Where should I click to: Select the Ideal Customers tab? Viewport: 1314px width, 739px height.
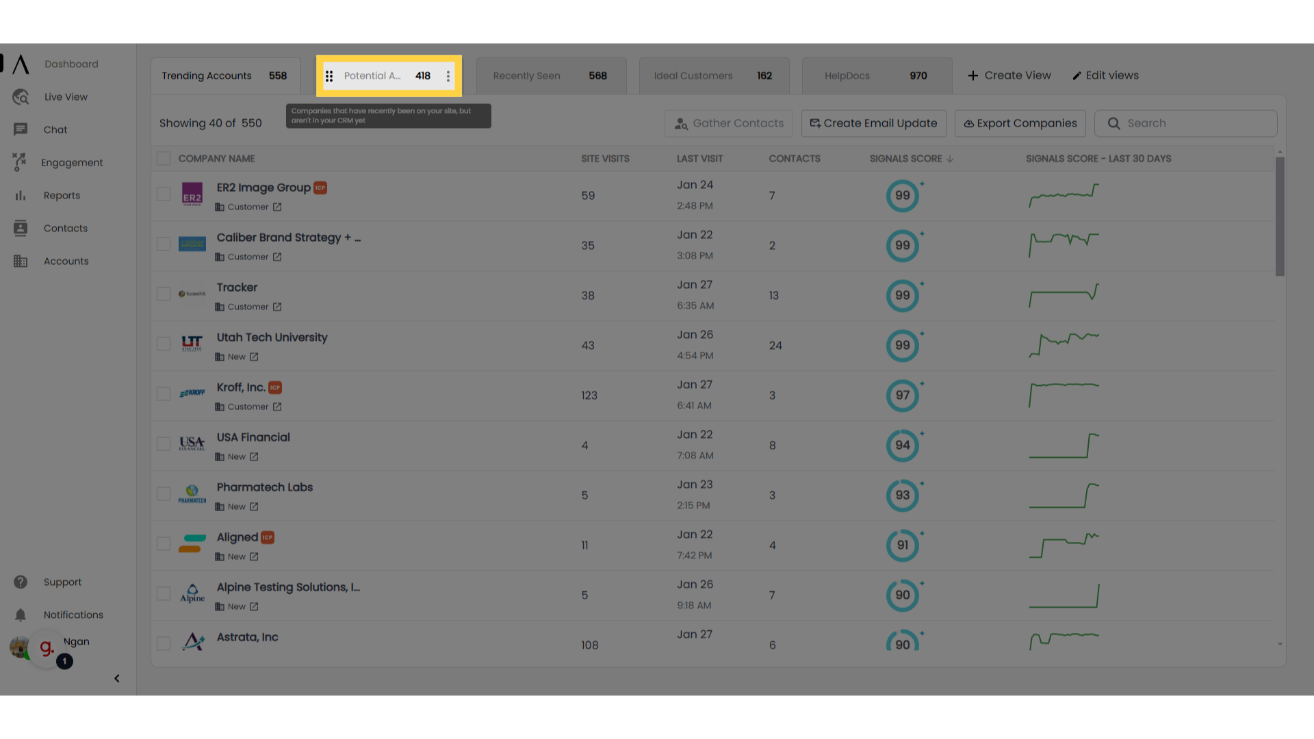[714, 75]
